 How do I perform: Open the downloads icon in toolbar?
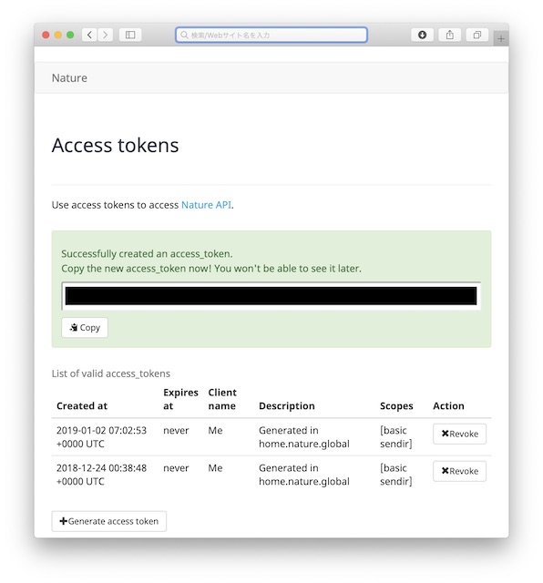coord(422,35)
